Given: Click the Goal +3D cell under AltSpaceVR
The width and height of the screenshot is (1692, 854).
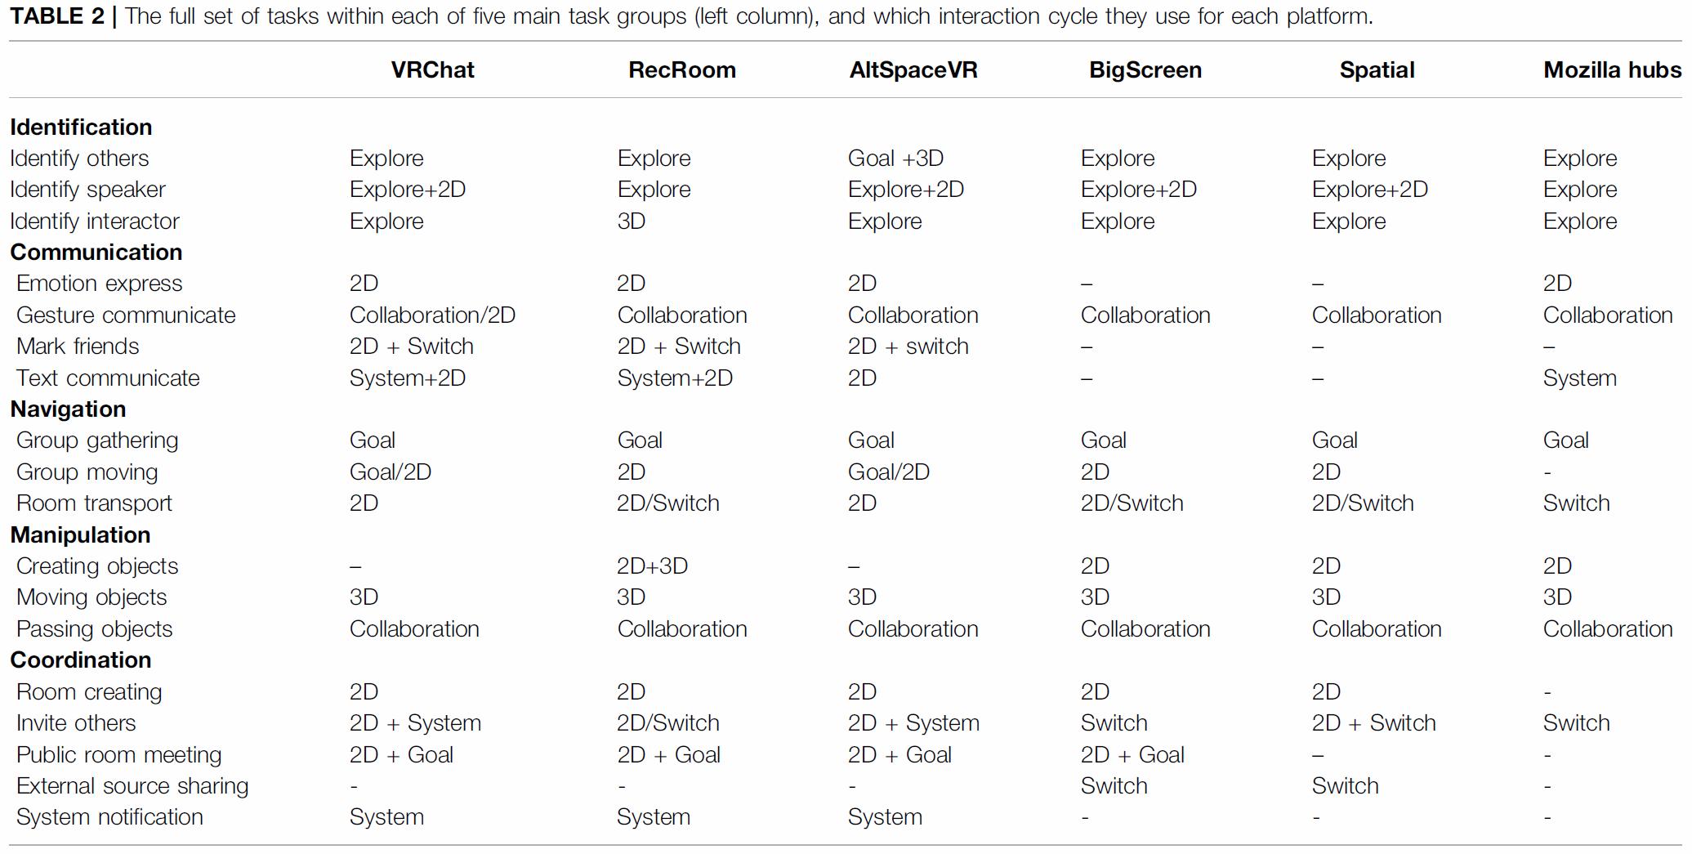Looking at the screenshot, I should (895, 158).
